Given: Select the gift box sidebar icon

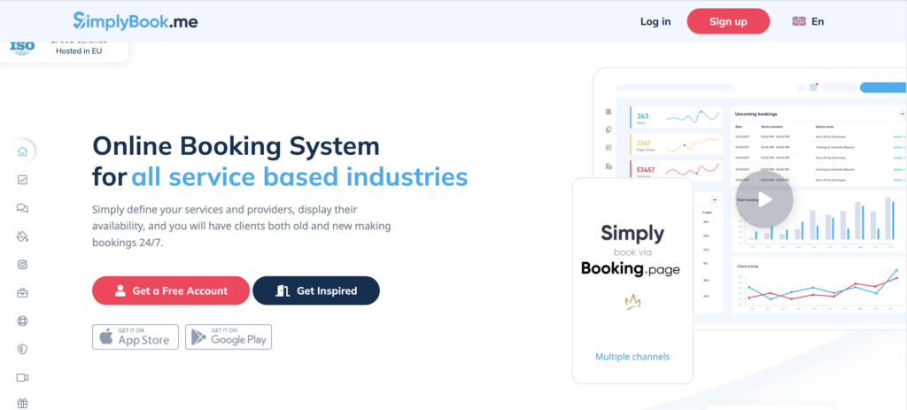Looking at the screenshot, I should 22,404.
